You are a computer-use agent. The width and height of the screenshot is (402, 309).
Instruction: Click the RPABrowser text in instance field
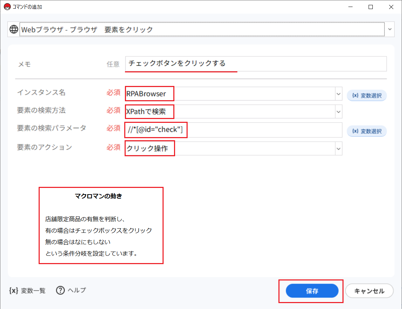coord(147,94)
